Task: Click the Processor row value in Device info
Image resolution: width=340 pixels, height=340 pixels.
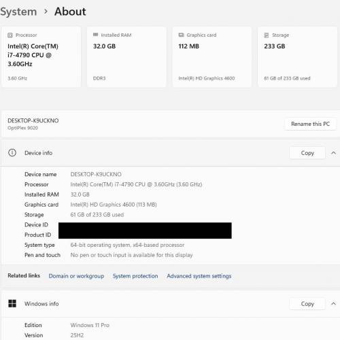Action: tap(136, 184)
